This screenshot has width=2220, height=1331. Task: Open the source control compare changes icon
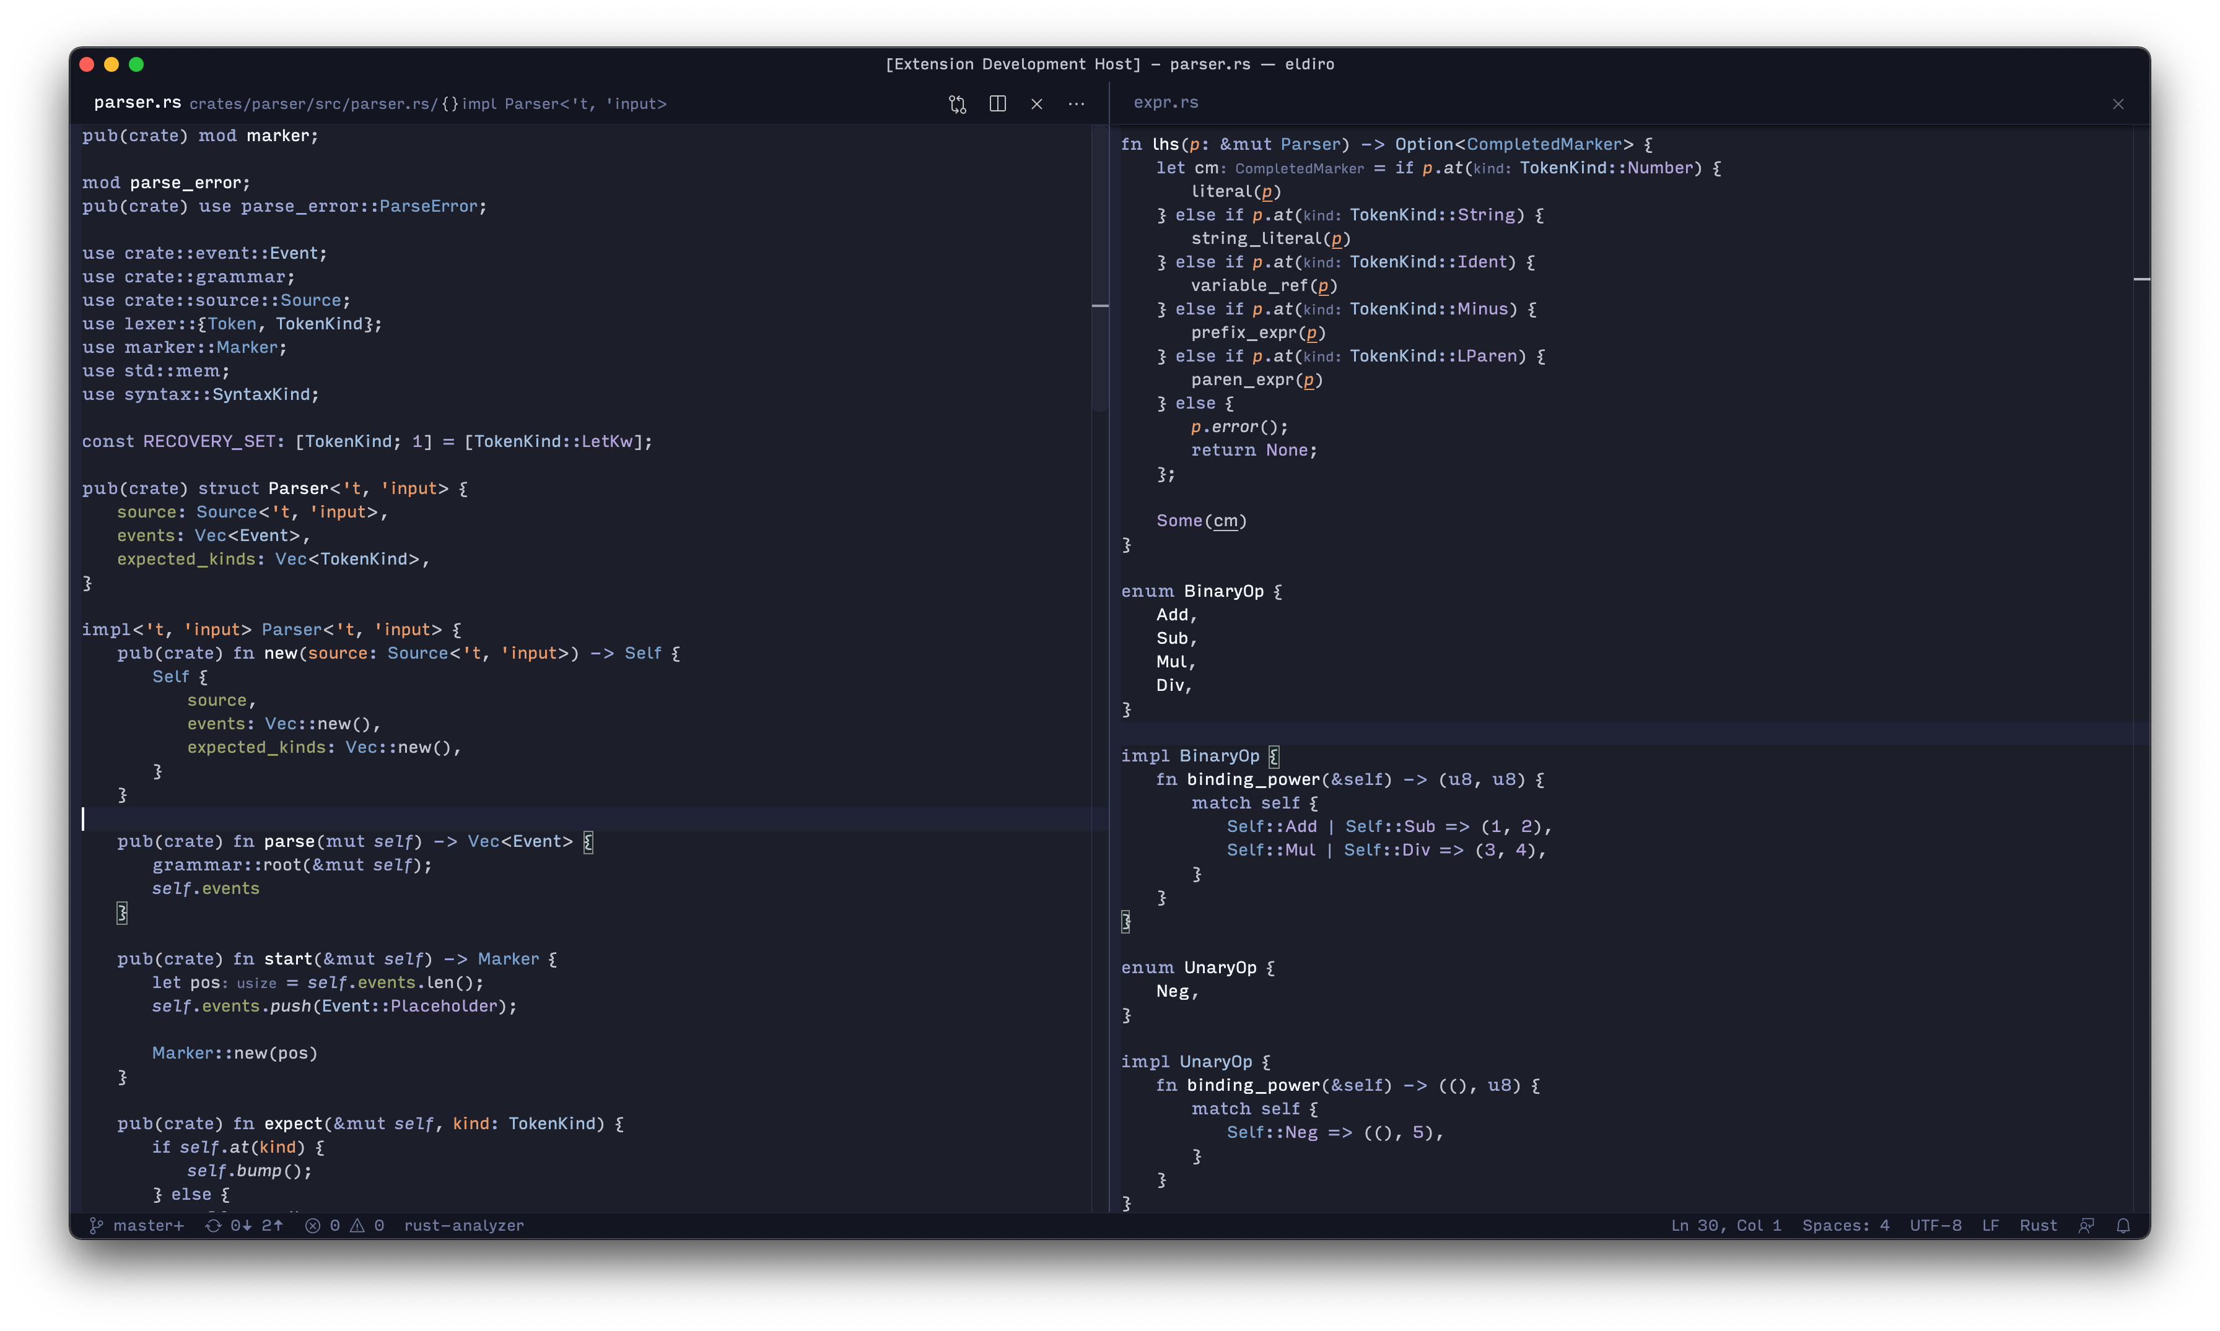(958, 104)
